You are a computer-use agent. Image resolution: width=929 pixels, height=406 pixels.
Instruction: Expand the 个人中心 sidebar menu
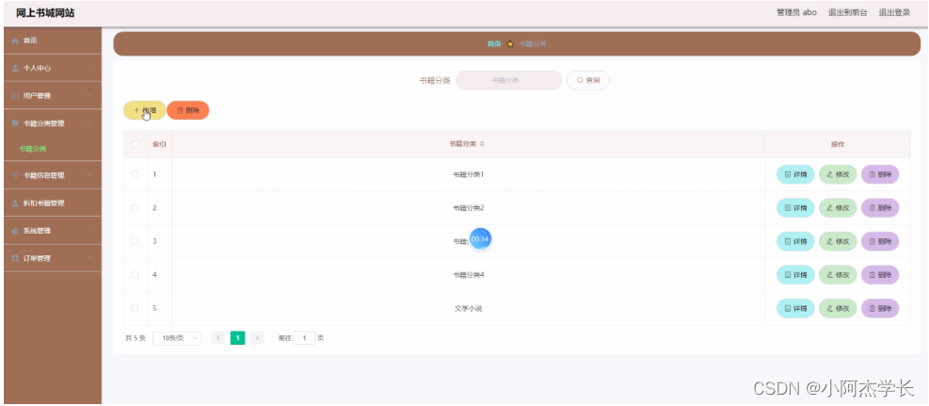click(x=51, y=68)
